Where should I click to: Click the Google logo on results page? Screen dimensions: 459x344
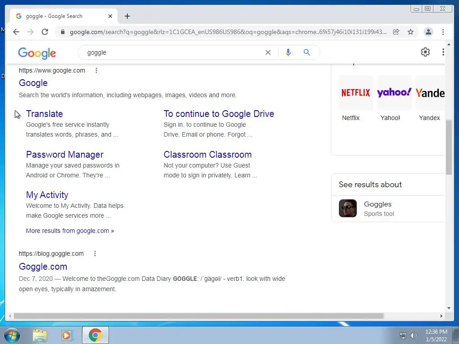37,53
